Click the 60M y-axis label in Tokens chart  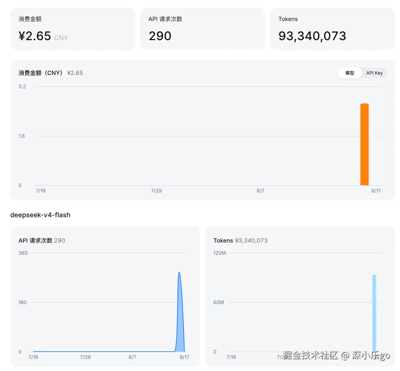coord(219,302)
